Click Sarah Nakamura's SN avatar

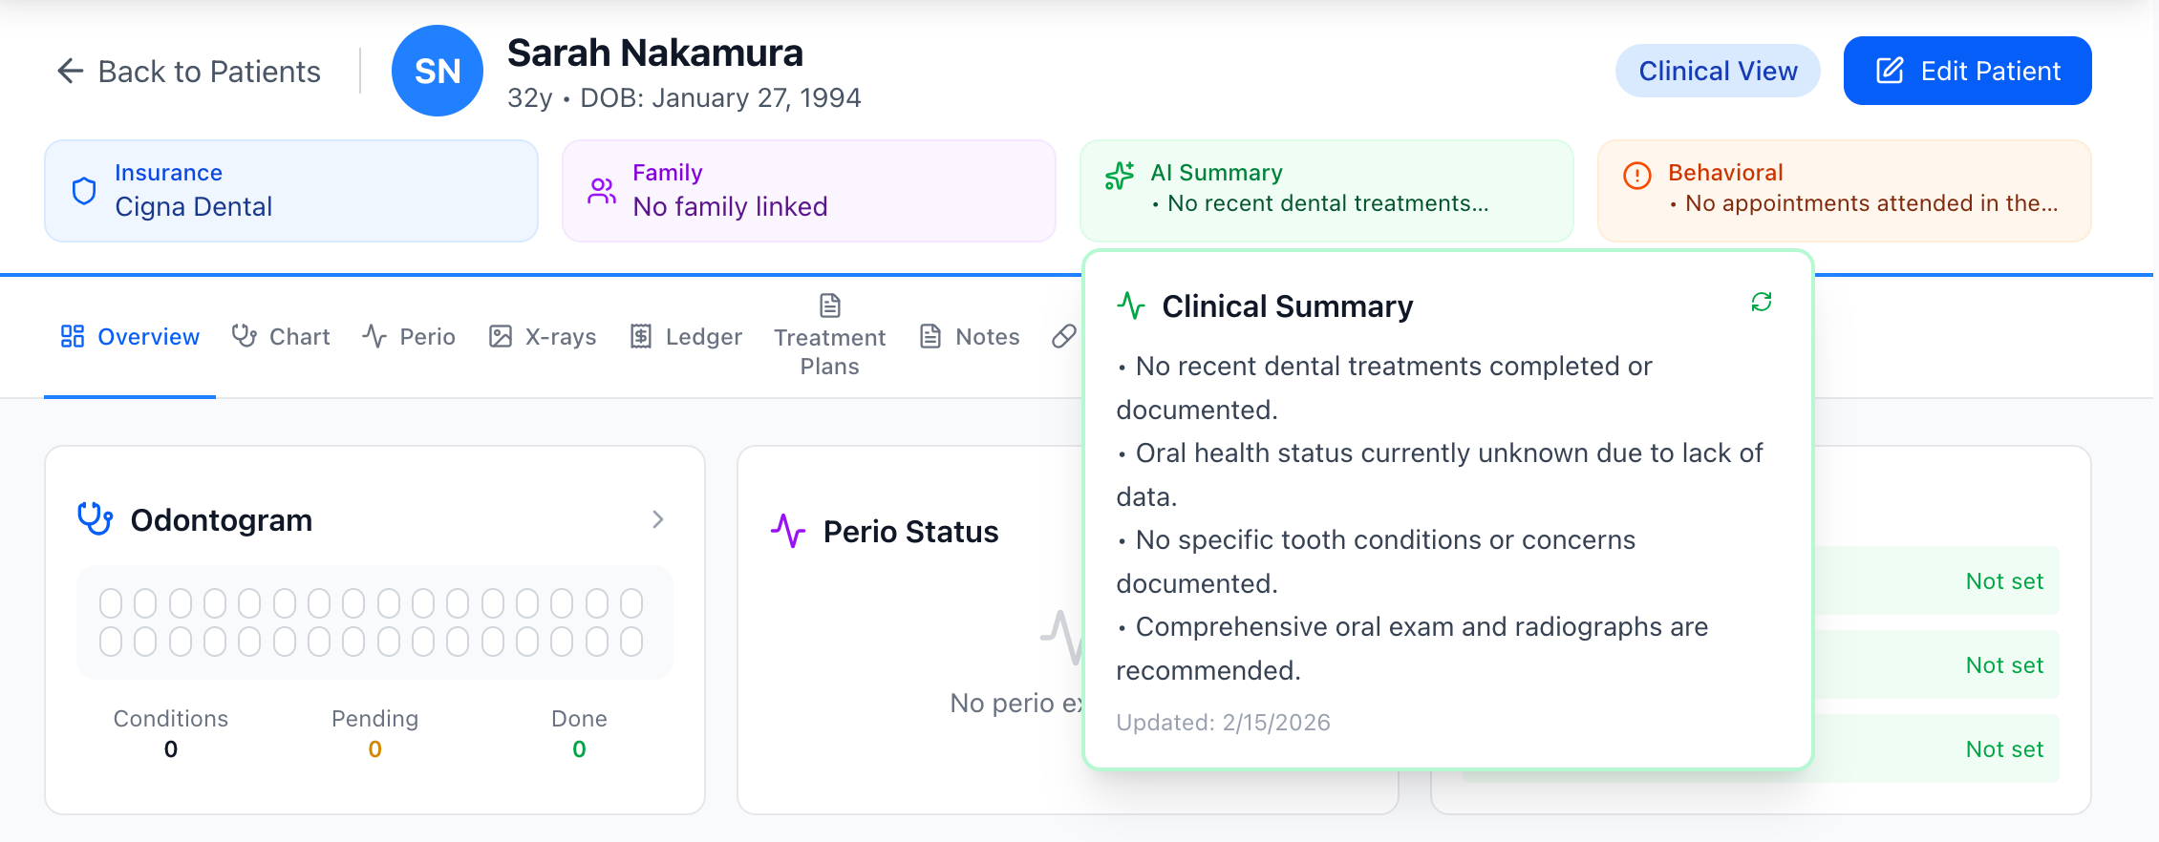click(x=437, y=70)
